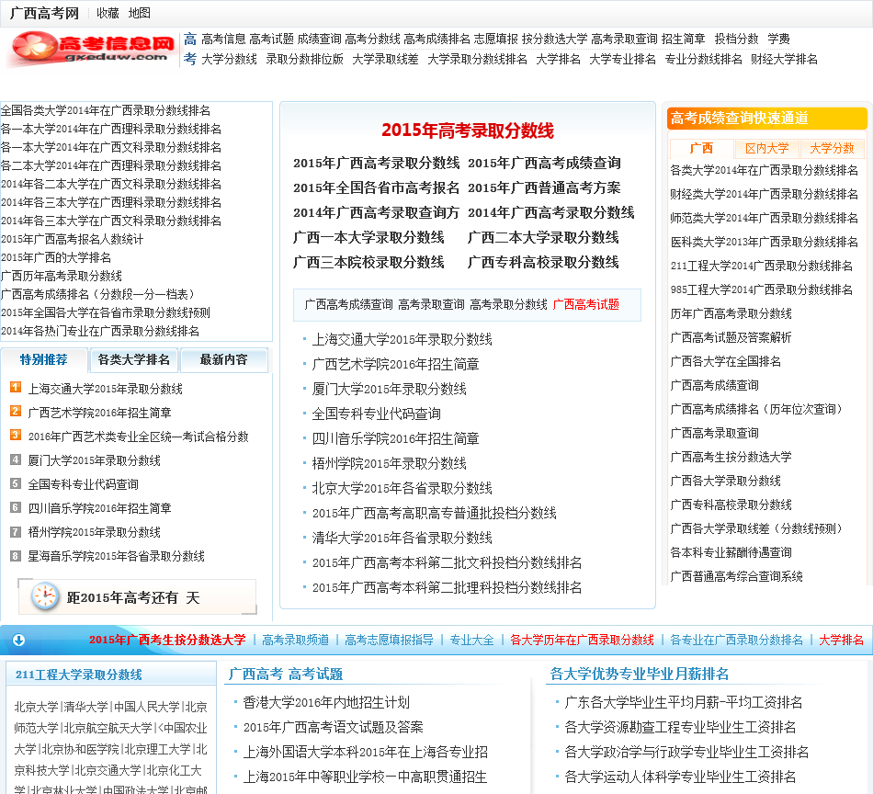Click the red 大学排名 in blue bar
873x794 pixels.
841,640
